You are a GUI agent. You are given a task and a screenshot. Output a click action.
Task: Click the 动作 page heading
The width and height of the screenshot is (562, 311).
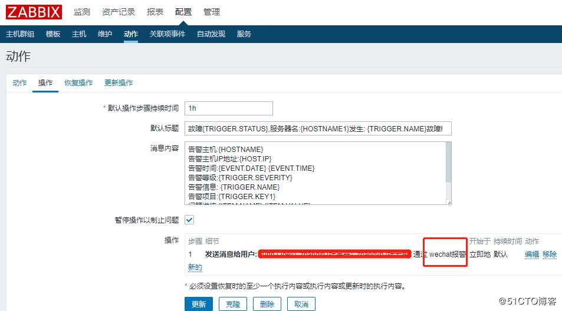pos(18,56)
